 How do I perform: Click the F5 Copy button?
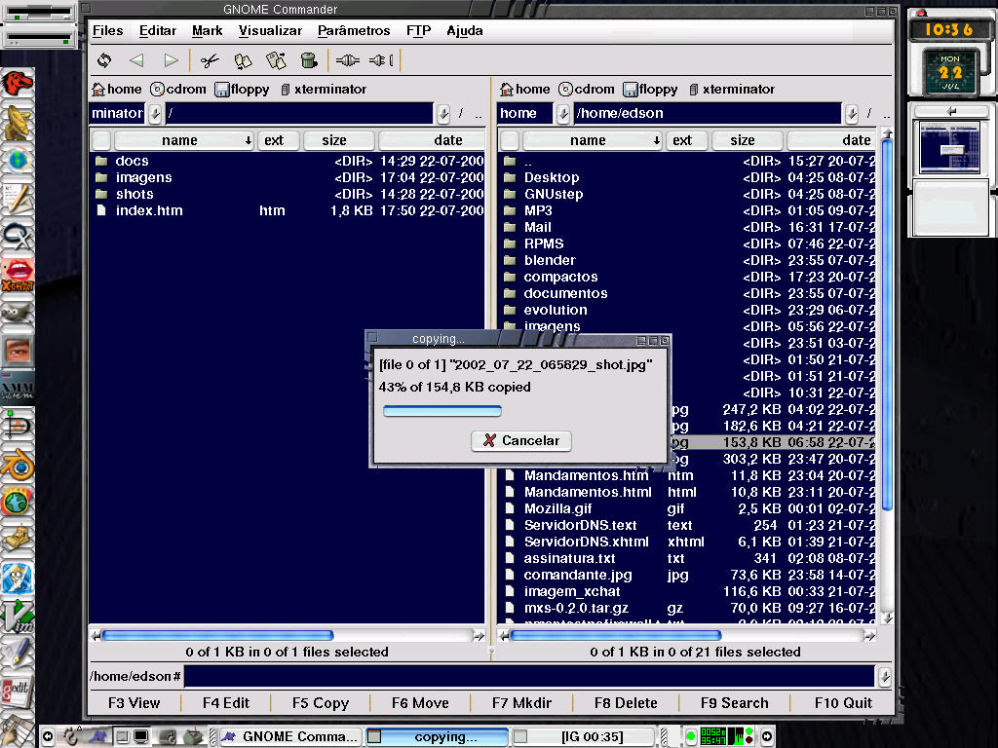click(x=321, y=703)
